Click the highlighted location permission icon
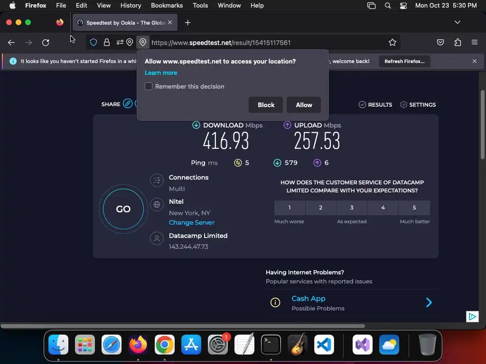Image resolution: width=486 pixels, height=364 pixels. pyautogui.click(x=142, y=42)
